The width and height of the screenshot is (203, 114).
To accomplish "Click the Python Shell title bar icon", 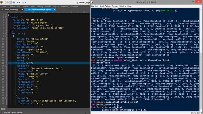I will pos(92,2).
